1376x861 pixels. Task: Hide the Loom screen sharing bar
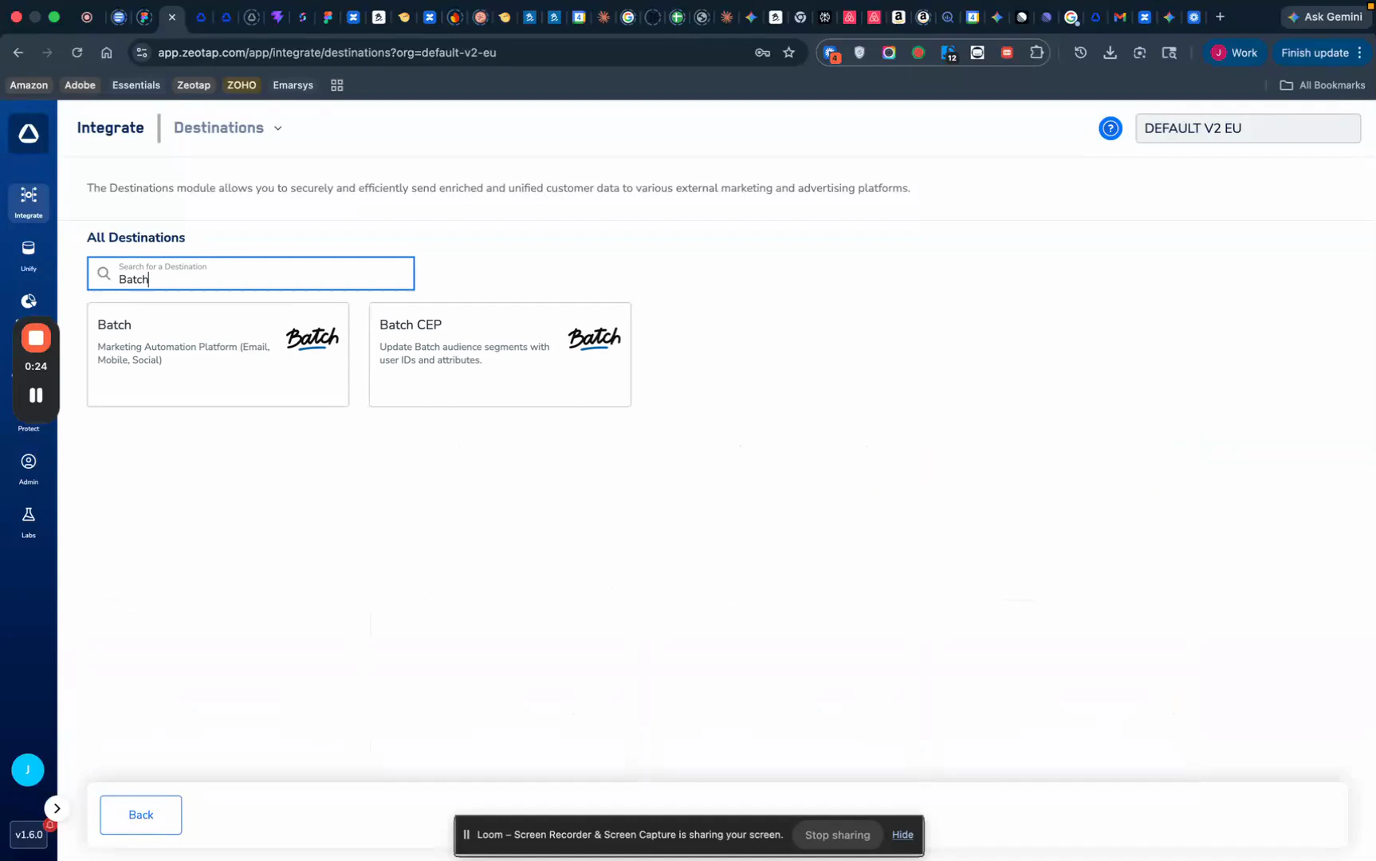click(902, 835)
